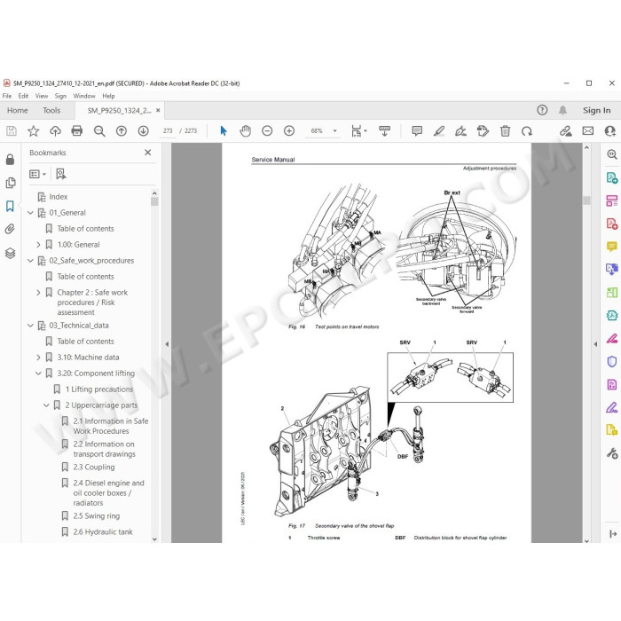This screenshot has width=621, height=621.
Task: Open the File menu
Action: [7, 96]
